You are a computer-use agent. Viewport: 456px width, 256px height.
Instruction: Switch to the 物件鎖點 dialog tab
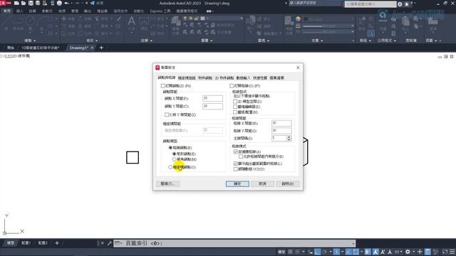[205, 78]
